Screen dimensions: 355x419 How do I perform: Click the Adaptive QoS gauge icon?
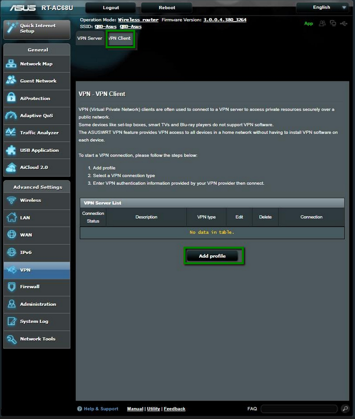[11, 116]
